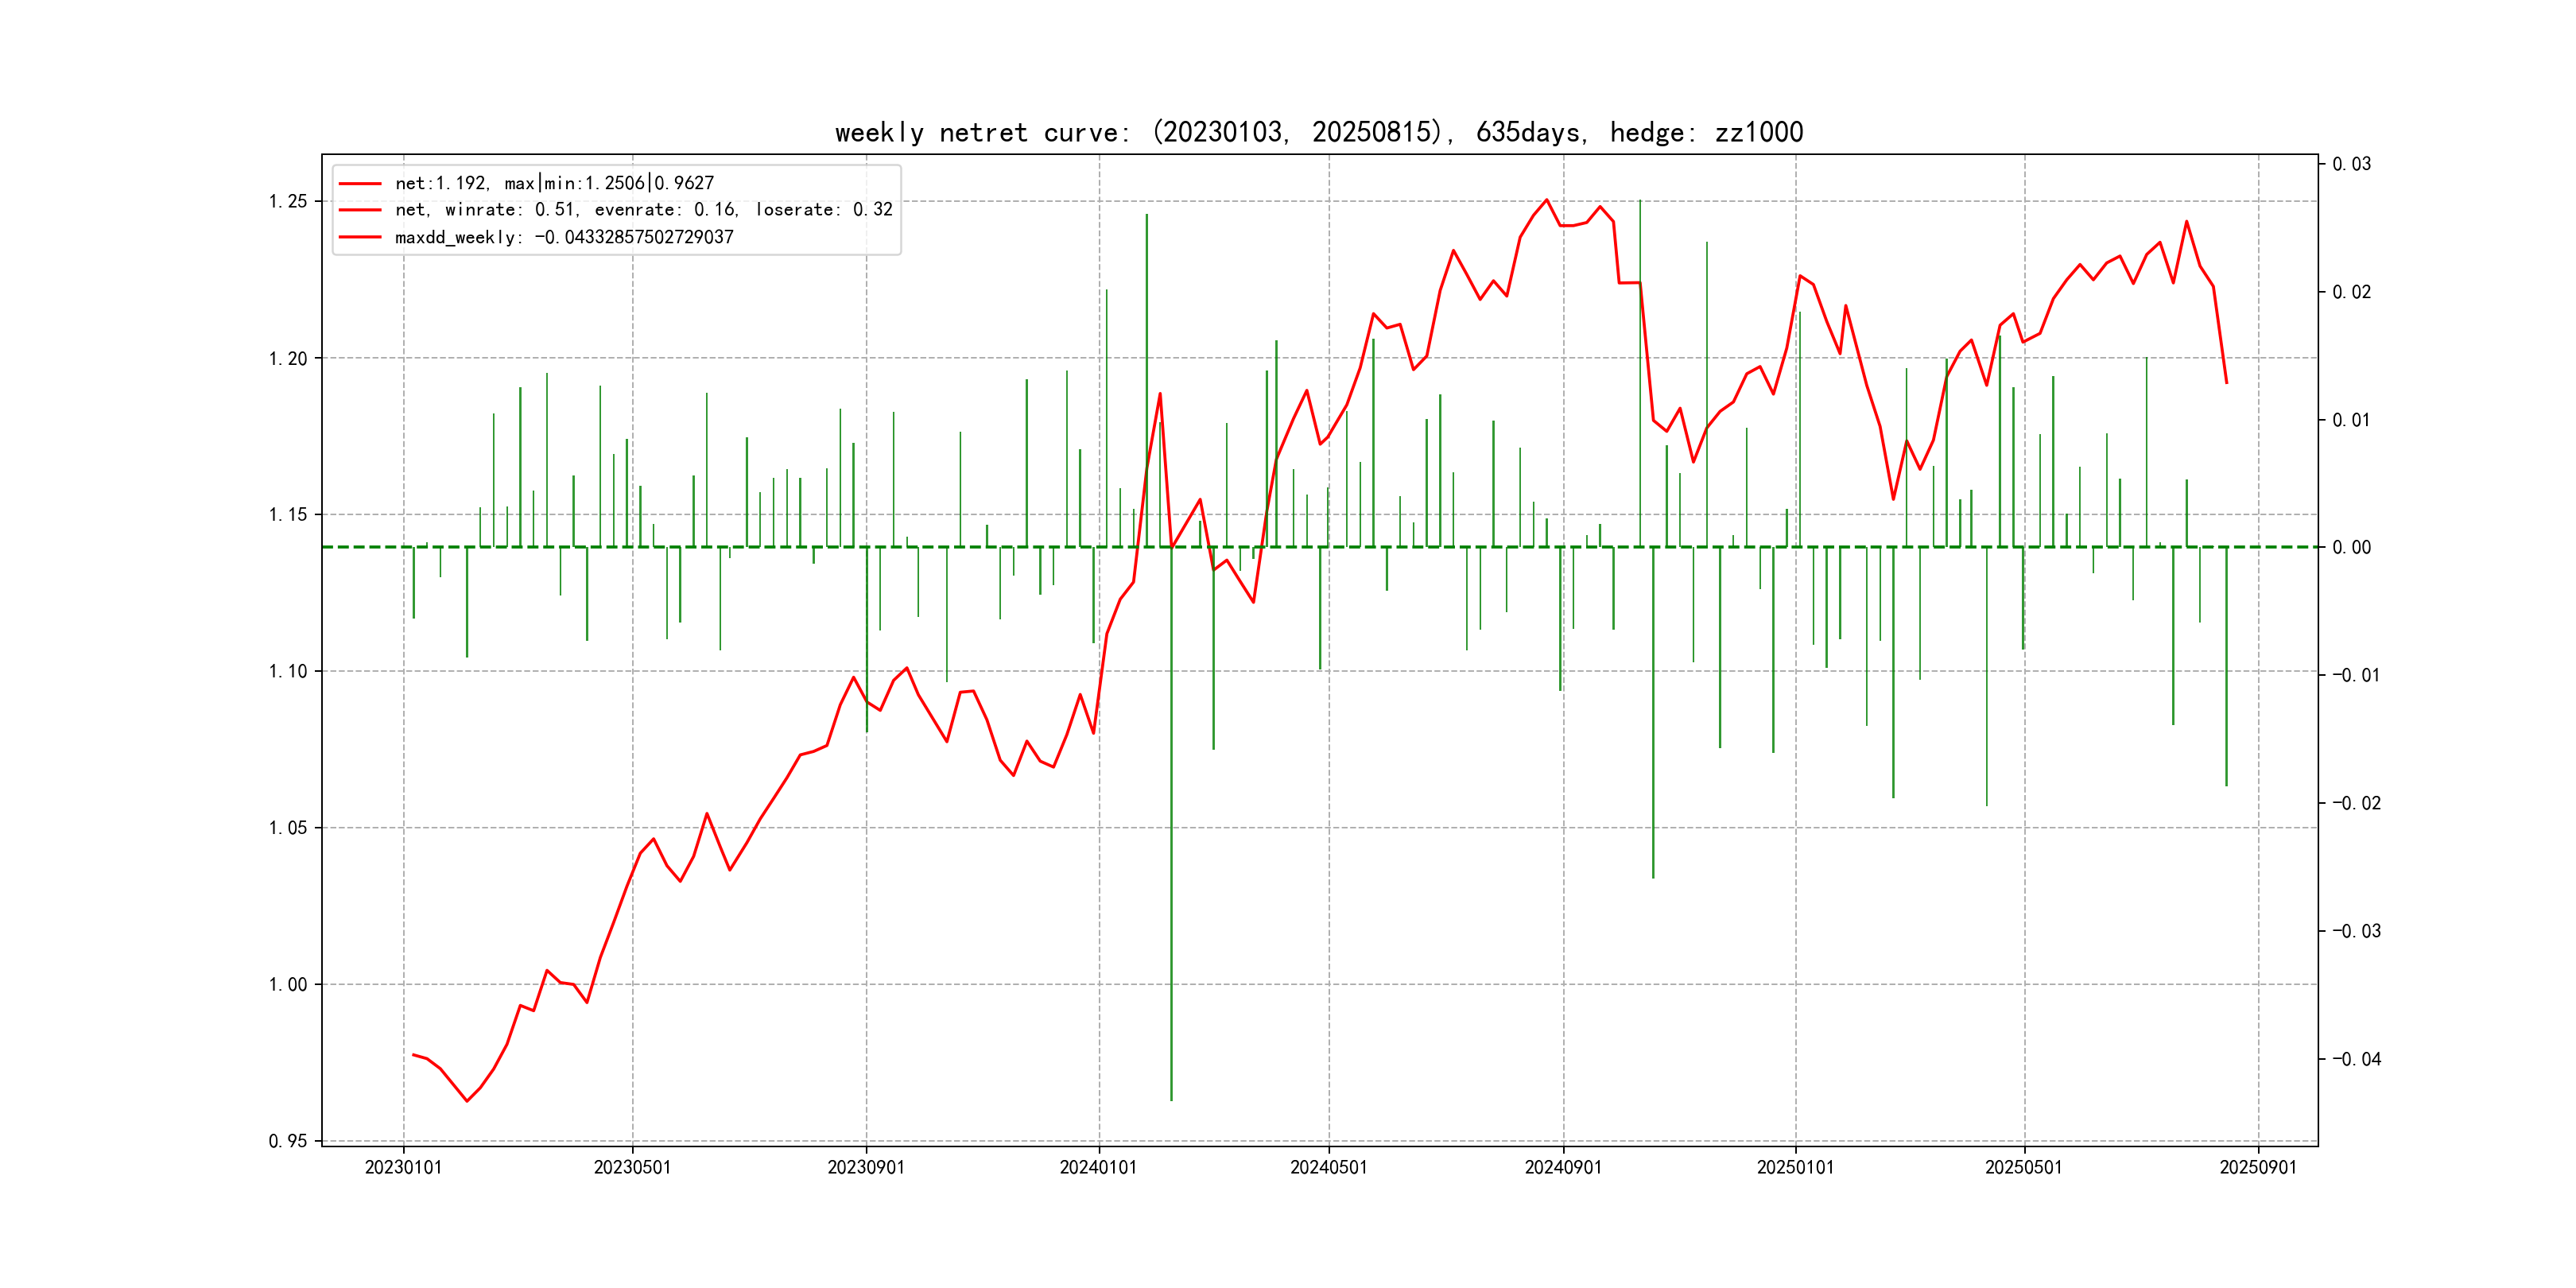Click the 20250101 x-axis label
Screen dimensions: 2576x1288
1795,1167
